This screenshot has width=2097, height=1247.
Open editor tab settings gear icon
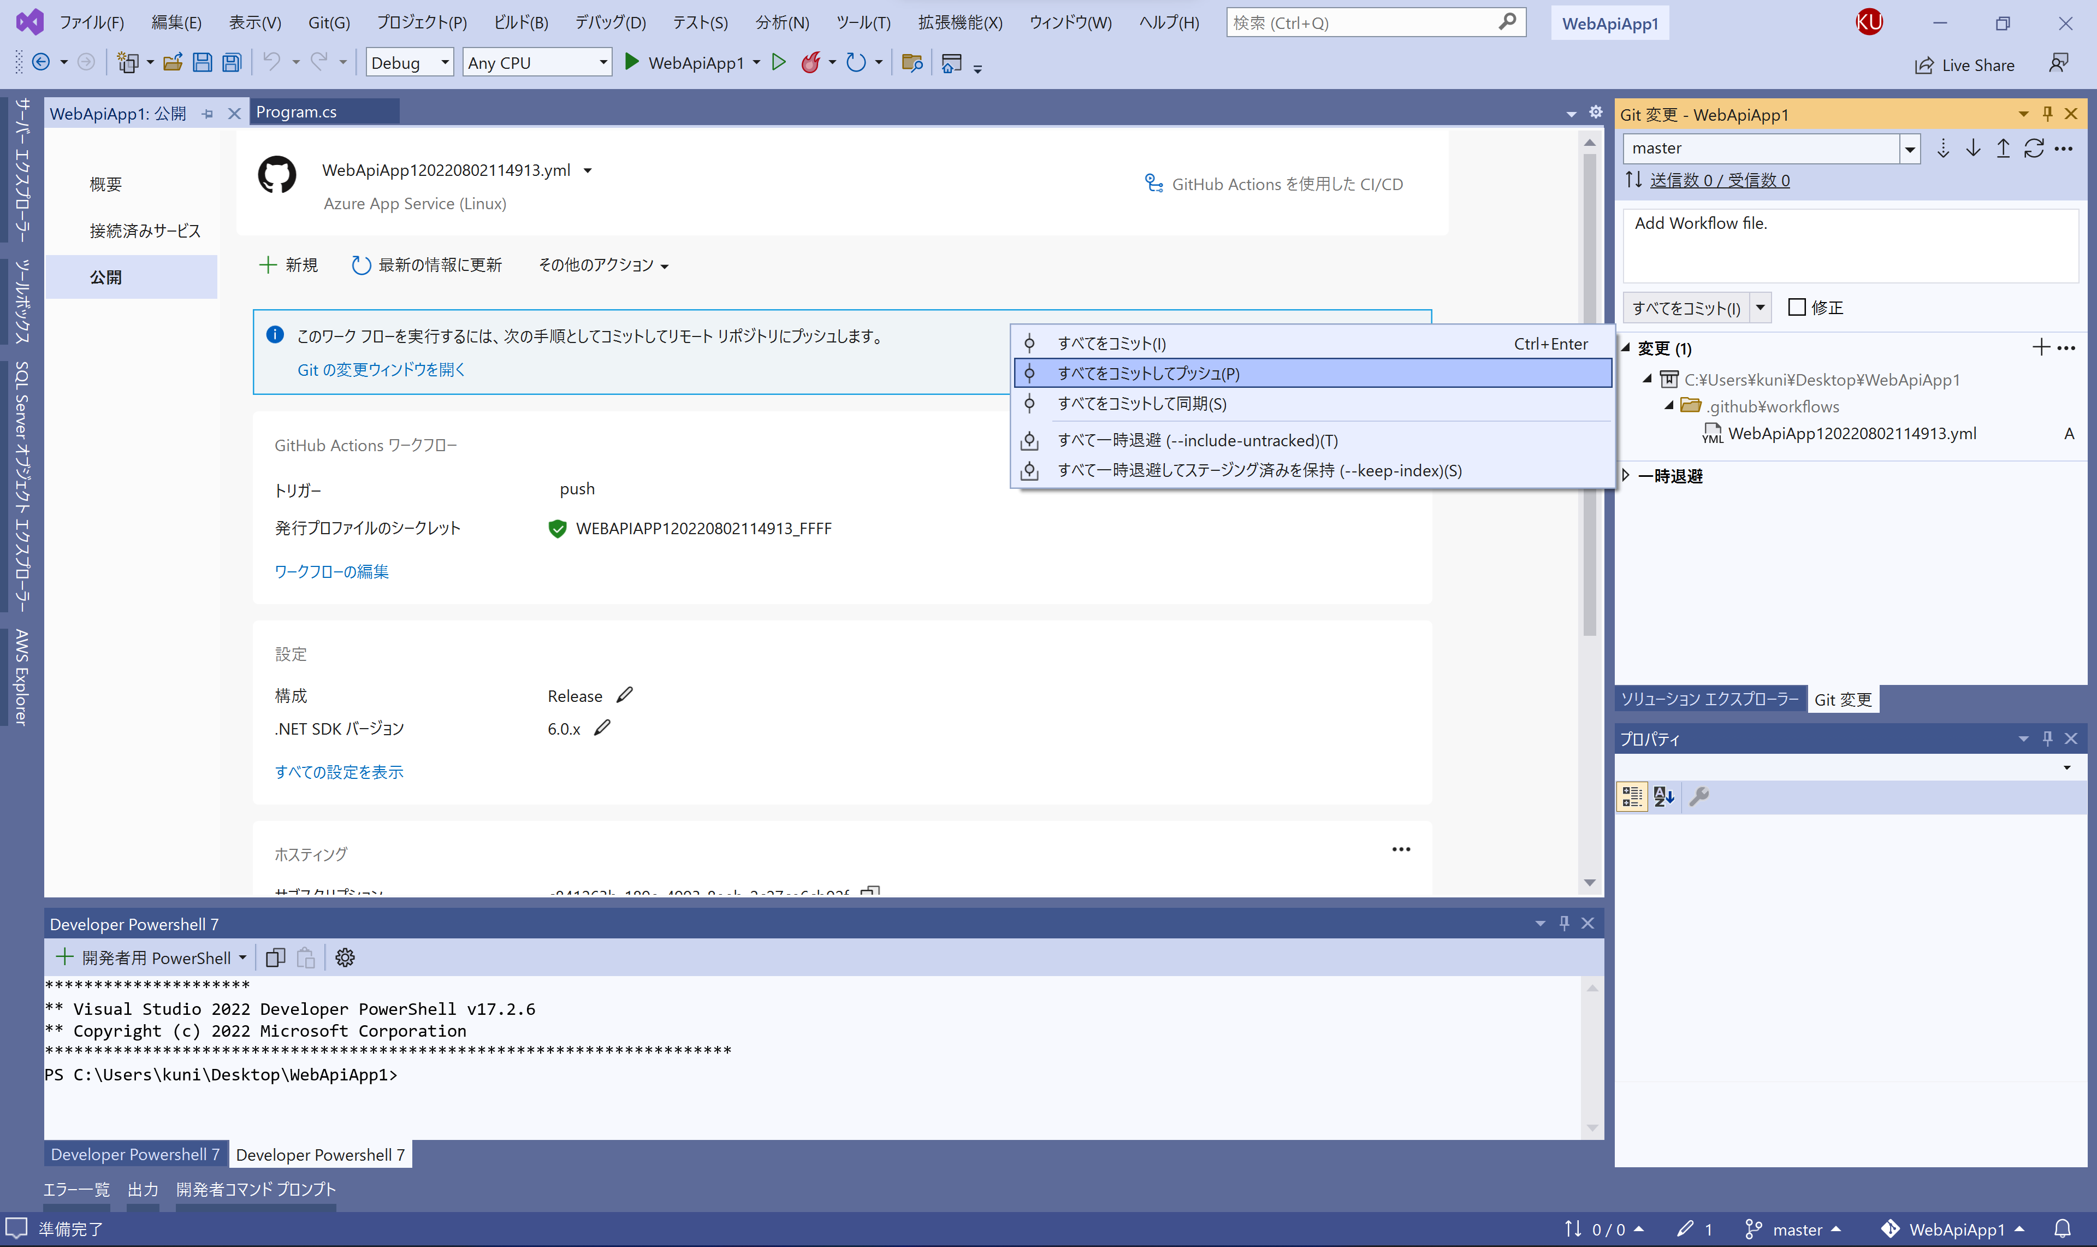coord(1596,112)
